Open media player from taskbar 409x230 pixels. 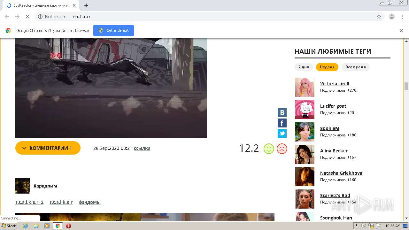pyautogui.click(x=47, y=226)
